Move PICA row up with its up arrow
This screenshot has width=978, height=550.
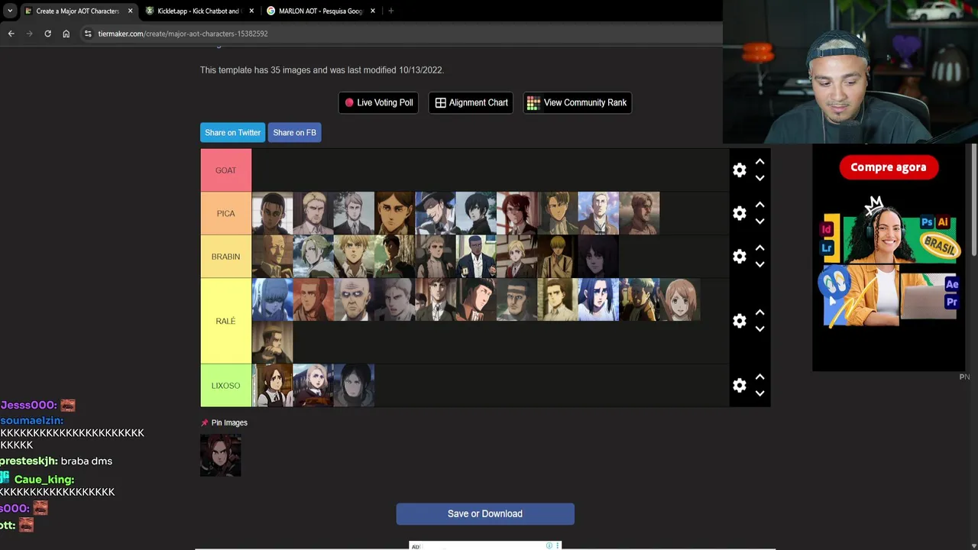tap(759, 205)
